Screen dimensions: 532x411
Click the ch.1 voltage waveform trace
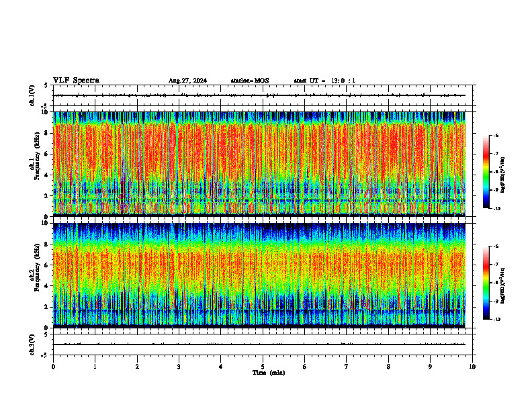(x=259, y=95)
